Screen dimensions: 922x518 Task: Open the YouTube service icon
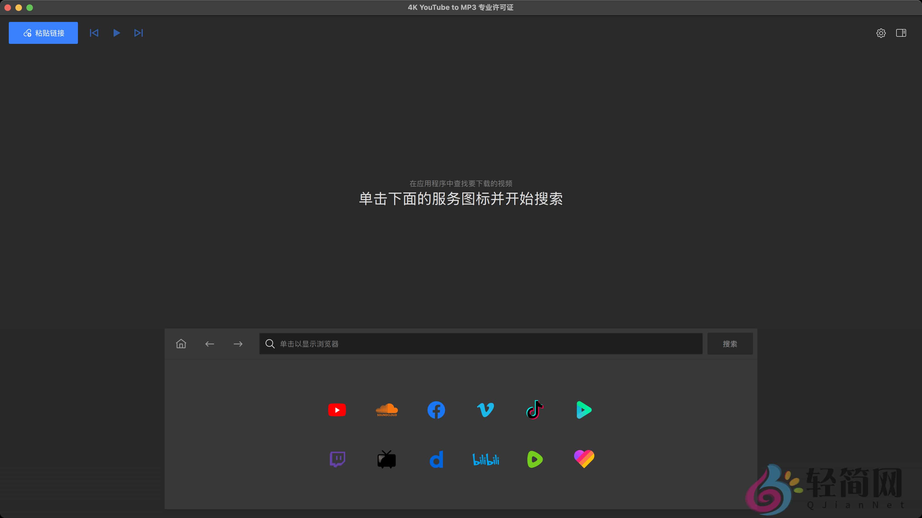pos(337,410)
